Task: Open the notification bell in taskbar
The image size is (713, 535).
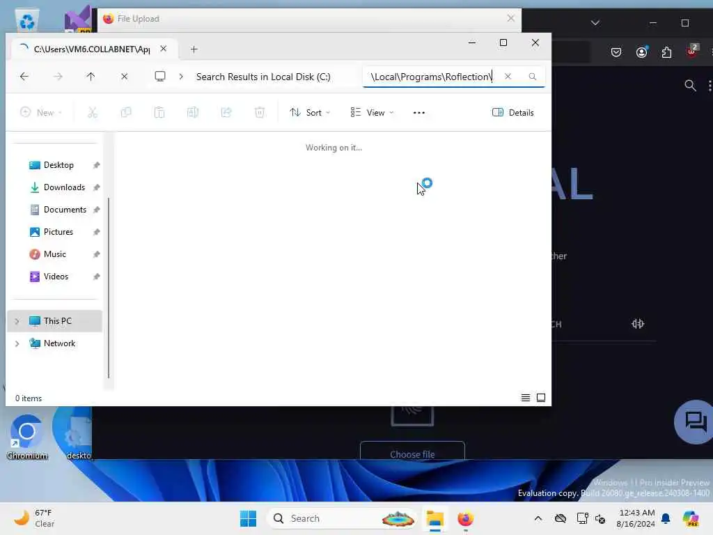Action: click(666, 518)
